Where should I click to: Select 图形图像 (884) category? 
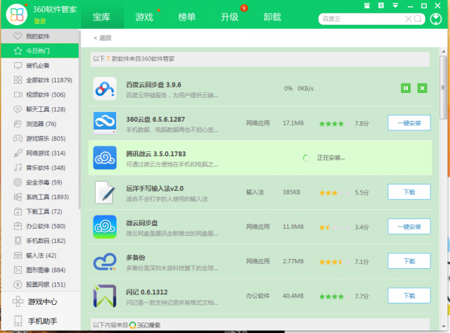39,270
